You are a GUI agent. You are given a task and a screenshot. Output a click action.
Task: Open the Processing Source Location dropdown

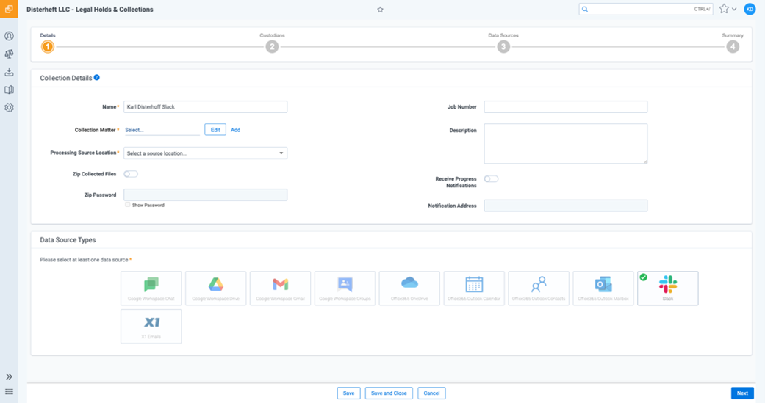click(x=205, y=153)
